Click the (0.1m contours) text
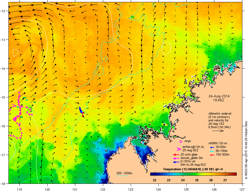Image resolution: width=248 pixels, height=192 pixels. pyautogui.click(x=219, y=117)
